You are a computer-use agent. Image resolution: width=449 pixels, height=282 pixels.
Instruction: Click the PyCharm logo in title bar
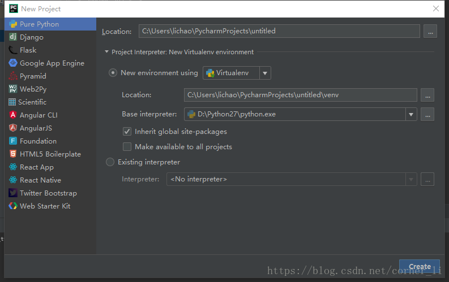pos(14,8)
